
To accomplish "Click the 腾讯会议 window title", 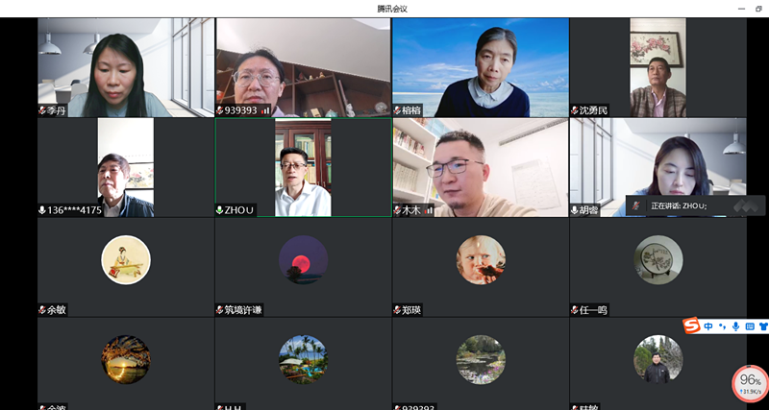I will coord(392,9).
